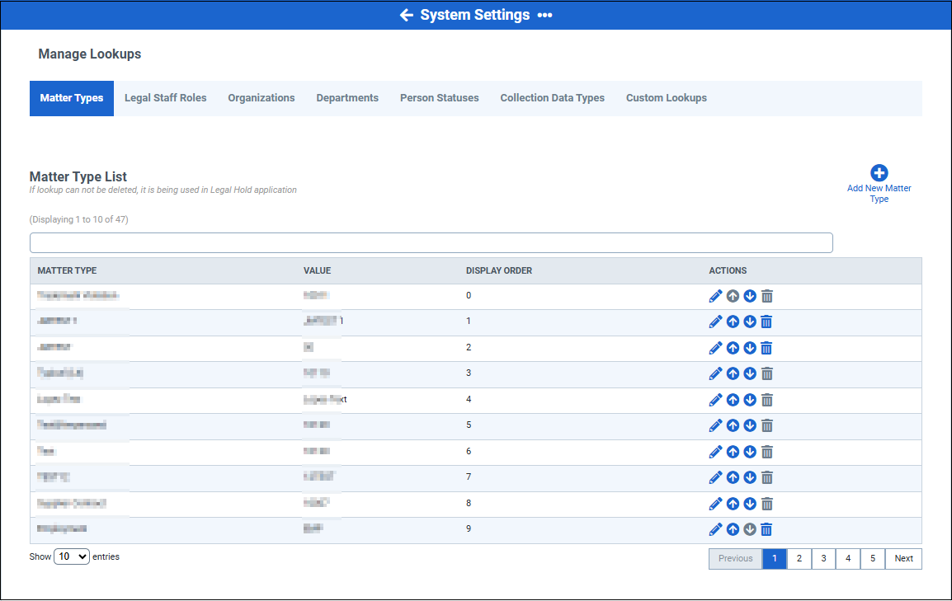Screen dimensions: 952x601
Task: Edit the row with display order 9
Action: [716, 529]
